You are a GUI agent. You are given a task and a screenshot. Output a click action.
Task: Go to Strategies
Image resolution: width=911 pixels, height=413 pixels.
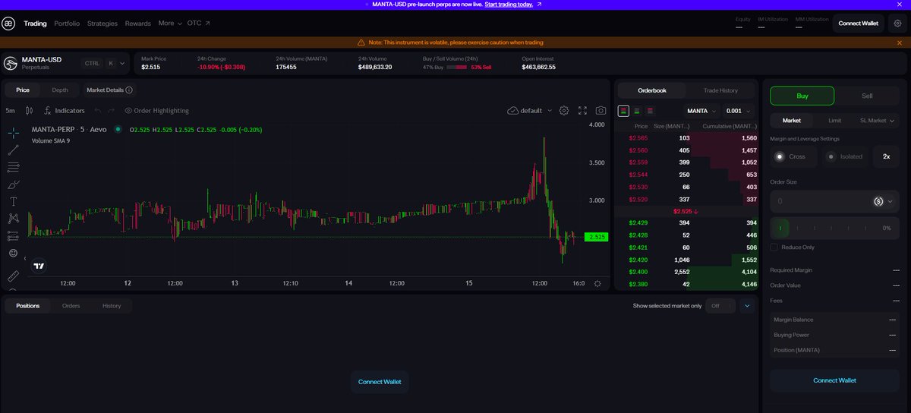(x=102, y=24)
